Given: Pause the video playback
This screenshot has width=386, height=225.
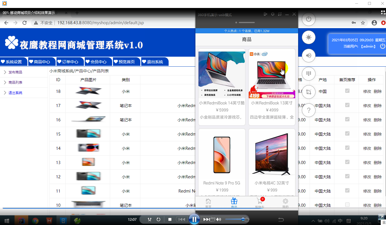Looking at the screenshot, I should (x=194, y=219).
